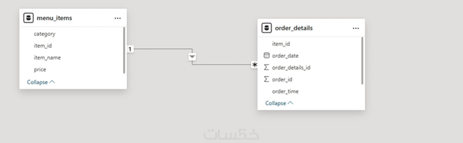Select the item_id field in menu_items

pyautogui.click(x=43, y=46)
